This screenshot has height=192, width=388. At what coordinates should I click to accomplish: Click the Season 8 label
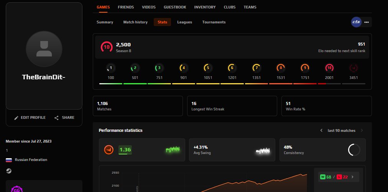point(123,51)
